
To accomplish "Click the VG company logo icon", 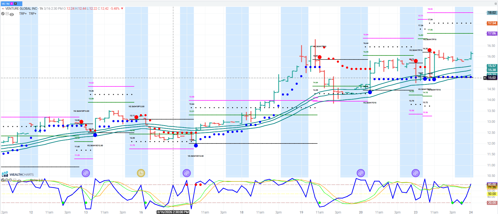I will pyautogui.click(x=3, y=9).
